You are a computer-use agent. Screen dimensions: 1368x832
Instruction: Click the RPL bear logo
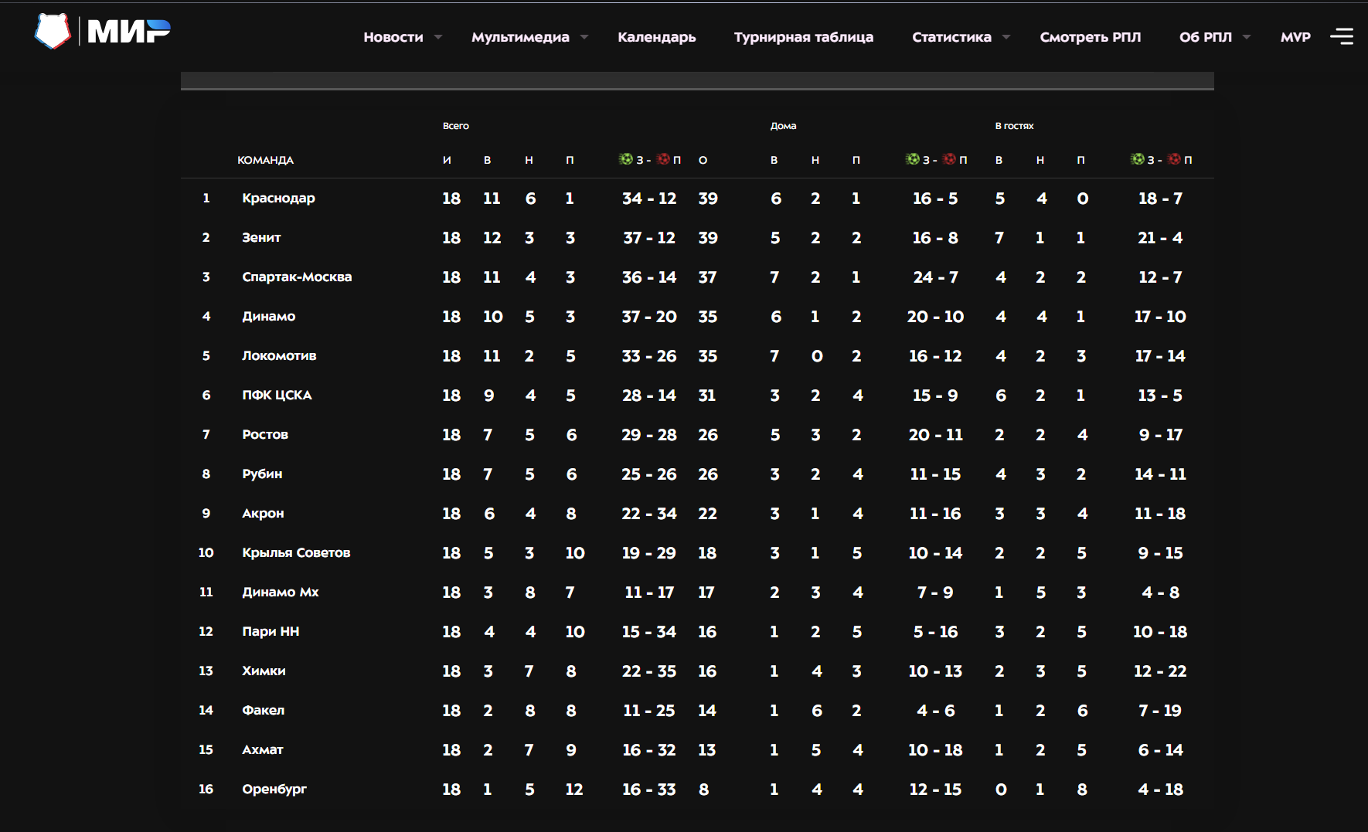click(53, 32)
